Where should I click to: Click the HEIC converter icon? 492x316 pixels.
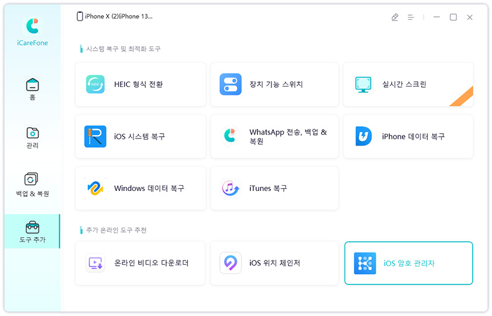click(x=95, y=84)
